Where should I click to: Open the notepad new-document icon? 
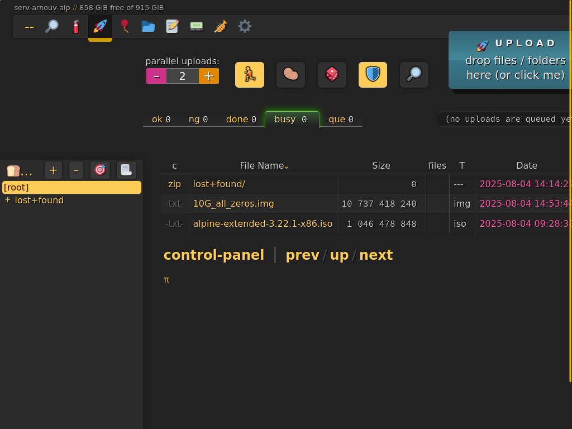pos(173,26)
